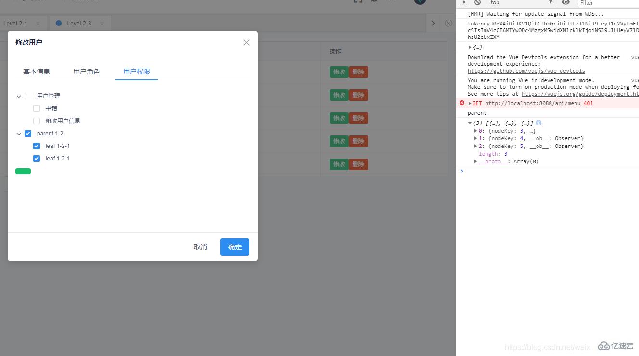Image resolution: width=639 pixels, height=356 pixels.
Task: Expand the GET 401 error details
Action: (470, 103)
